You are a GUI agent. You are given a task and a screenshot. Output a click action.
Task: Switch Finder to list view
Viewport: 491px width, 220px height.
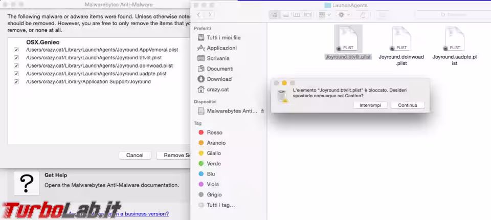click(285, 15)
